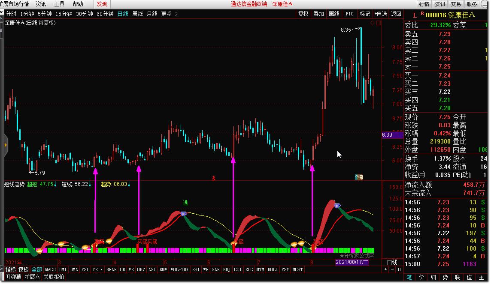Screen dimensions: 491x284
Task: Click the plus zoom-in button by indicator bar
Action: pos(385,269)
